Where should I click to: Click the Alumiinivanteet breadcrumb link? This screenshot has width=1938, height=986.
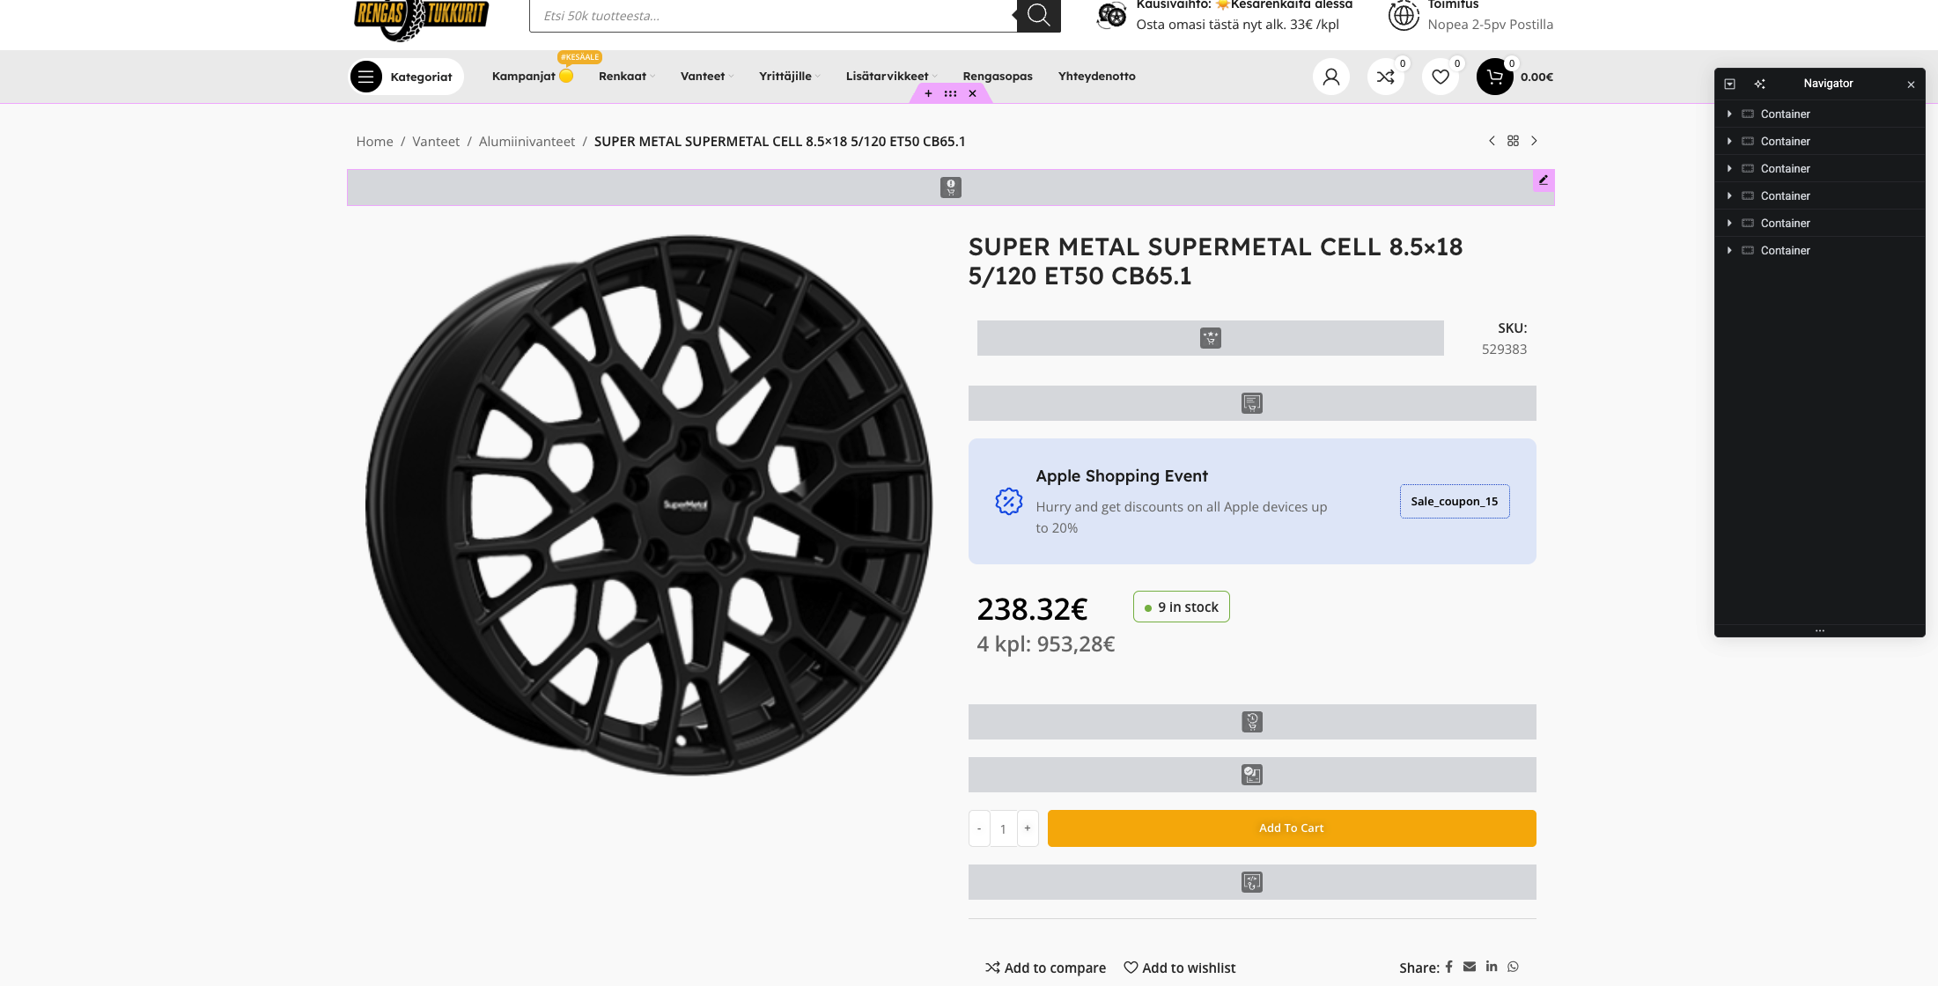coord(527,142)
